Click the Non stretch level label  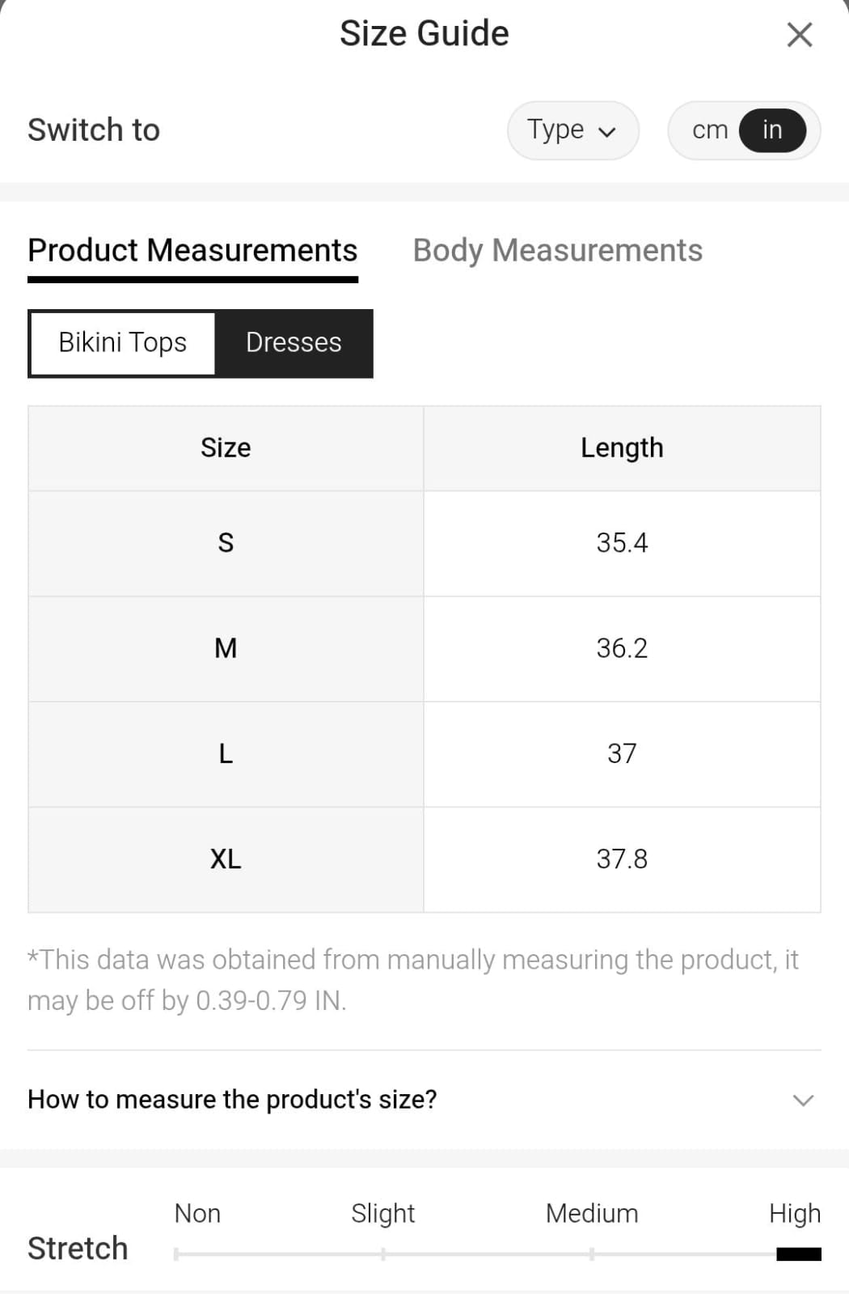click(x=197, y=1214)
